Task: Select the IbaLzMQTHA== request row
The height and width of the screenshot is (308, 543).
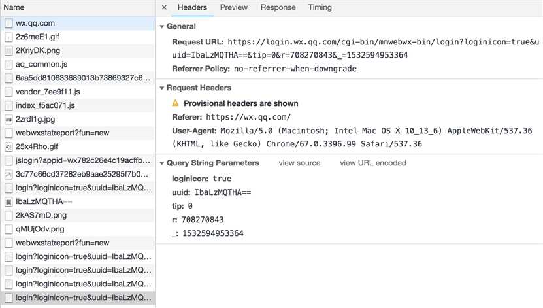Action: click(x=78, y=201)
